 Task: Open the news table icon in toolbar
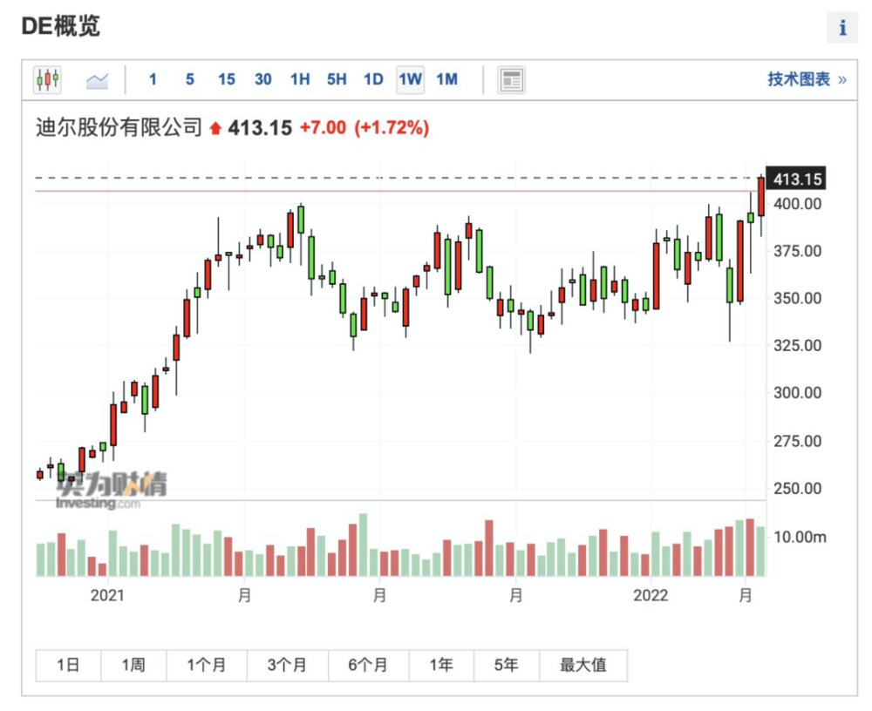click(511, 80)
